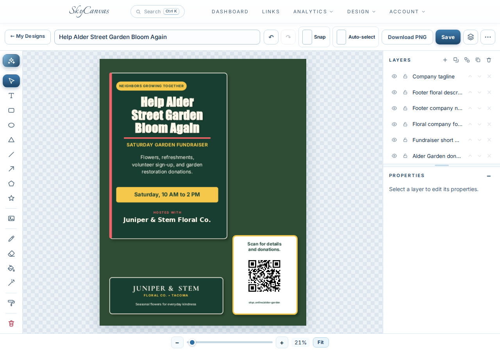
Task: Select the Star shape tool
Action: click(x=11, y=198)
